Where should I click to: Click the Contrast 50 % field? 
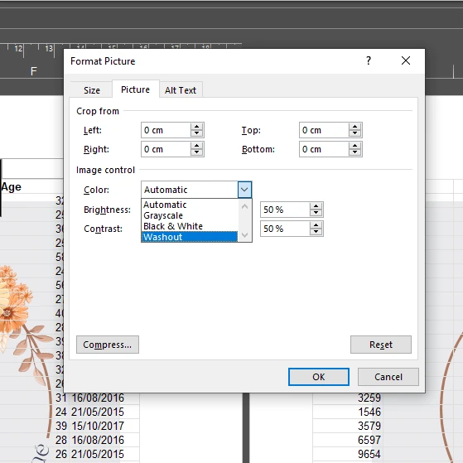coord(285,229)
